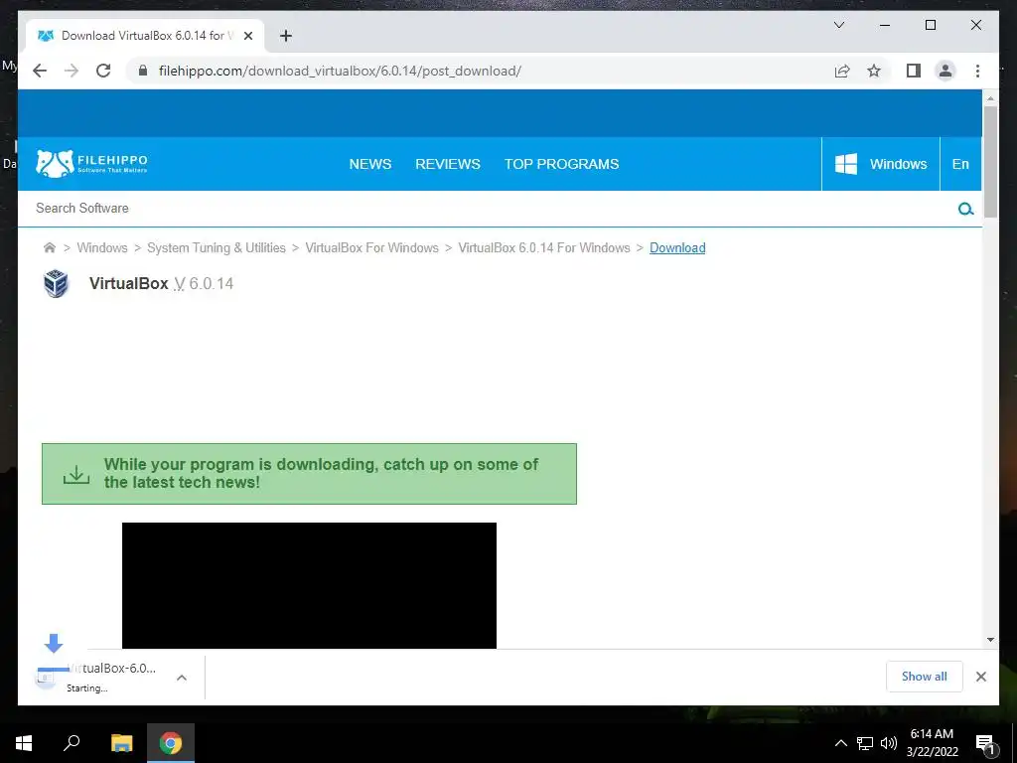The image size is (1017, 763).
Task: Click Chrome taskbar icon
Action: point(171,743)
